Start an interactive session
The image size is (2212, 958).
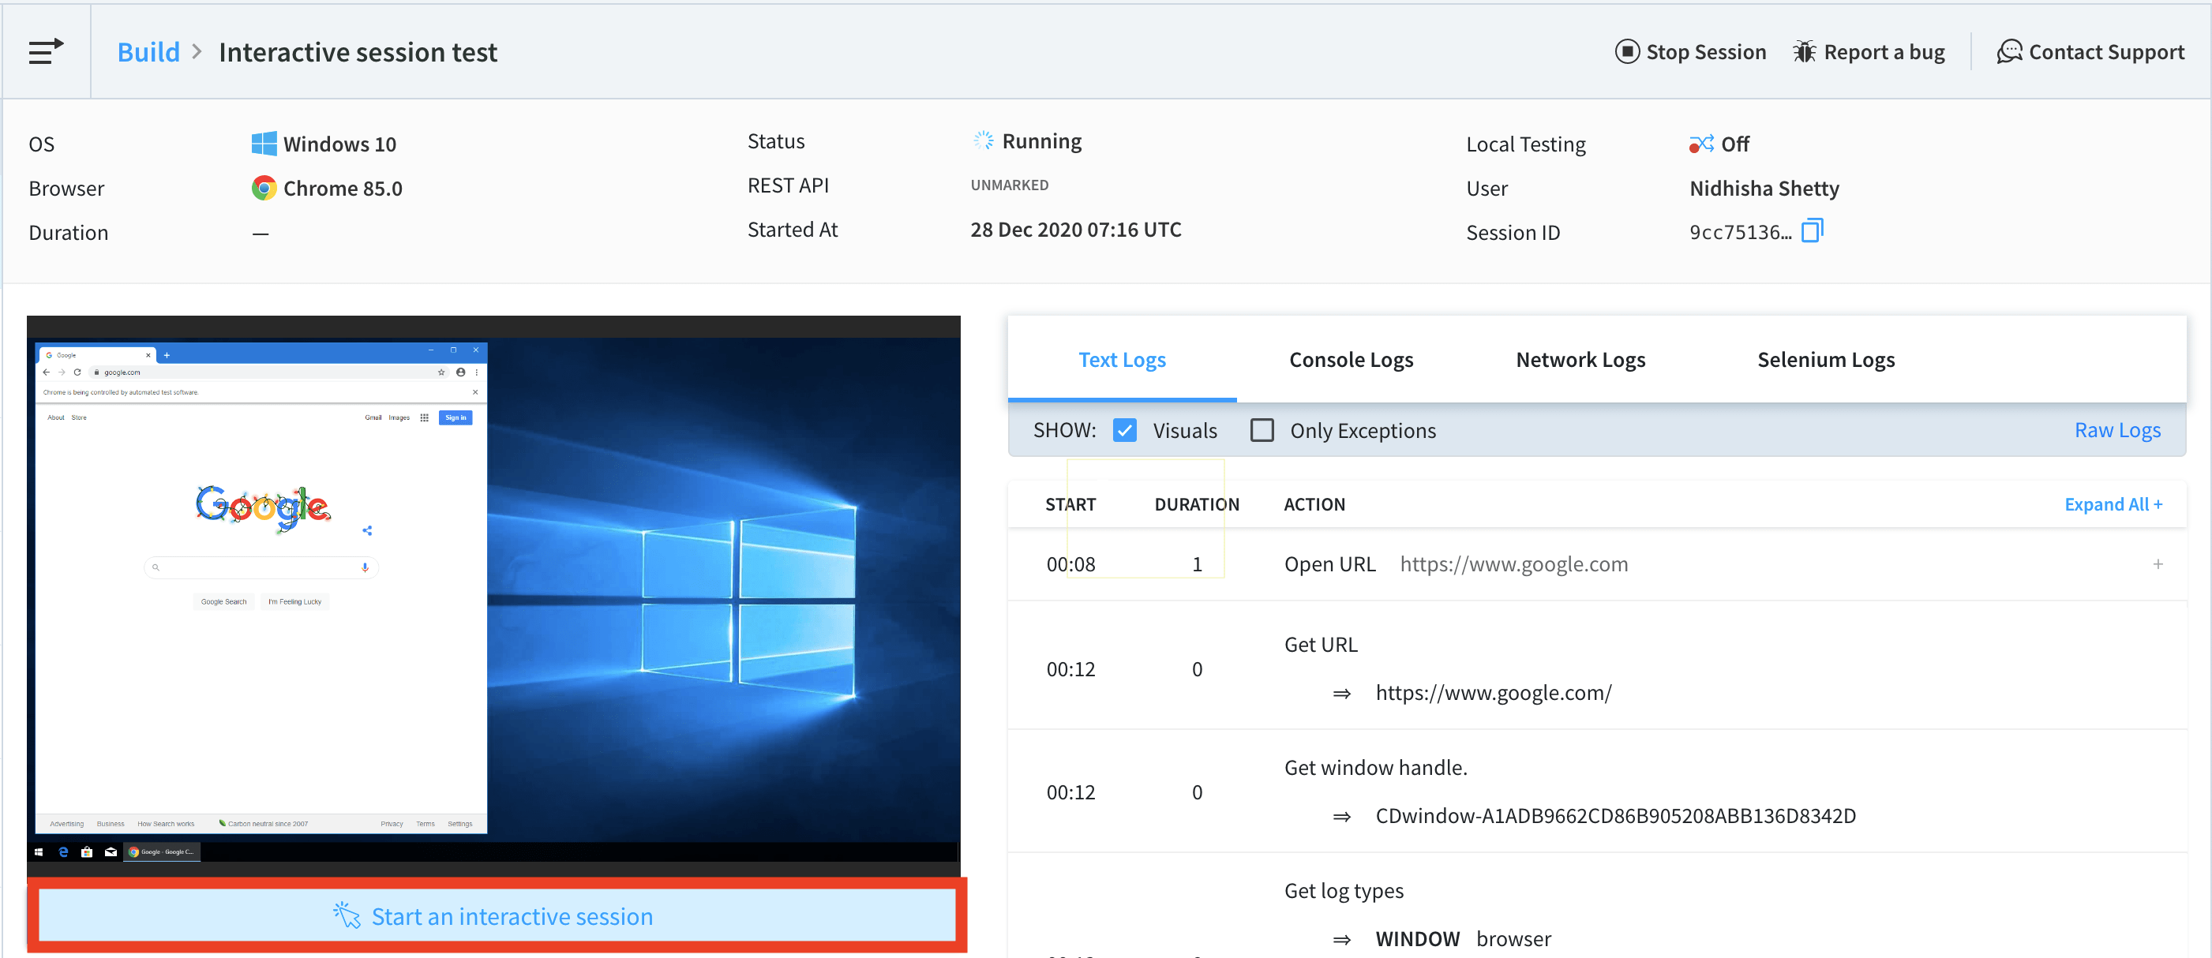coord(497,916)
